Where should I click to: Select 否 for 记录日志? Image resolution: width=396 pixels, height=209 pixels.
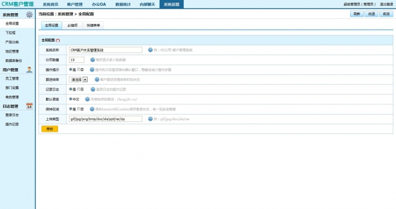click(79, 89)
